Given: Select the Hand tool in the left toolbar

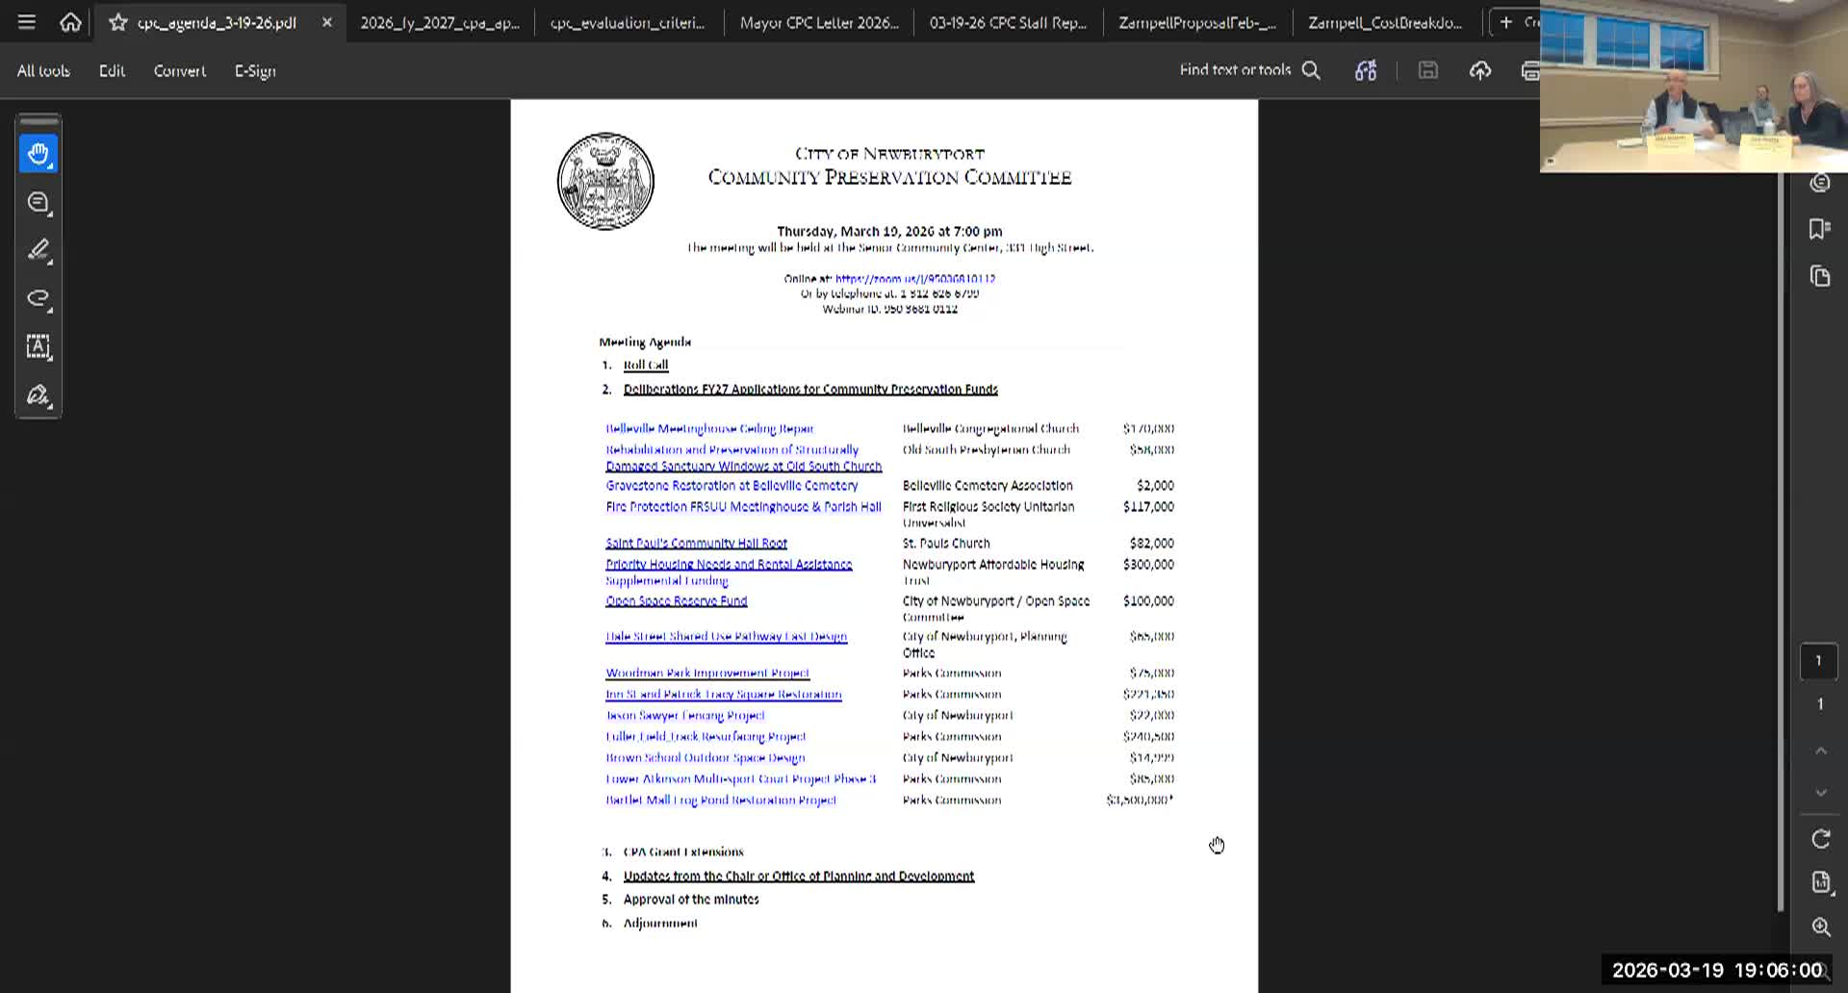Looking at the screenshot, I should [38, 152].
